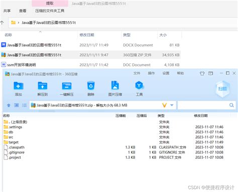Select the 提取 ribbon tab in Explorer
This screenshot has height=192, width=238.
[x=50, y=4]
